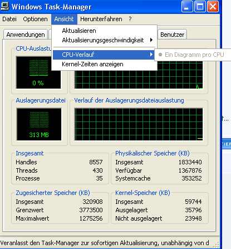This screenshot has width=231, height=249.
Task: Click the Maximalwert value 1275256
Action: [91, 218]
